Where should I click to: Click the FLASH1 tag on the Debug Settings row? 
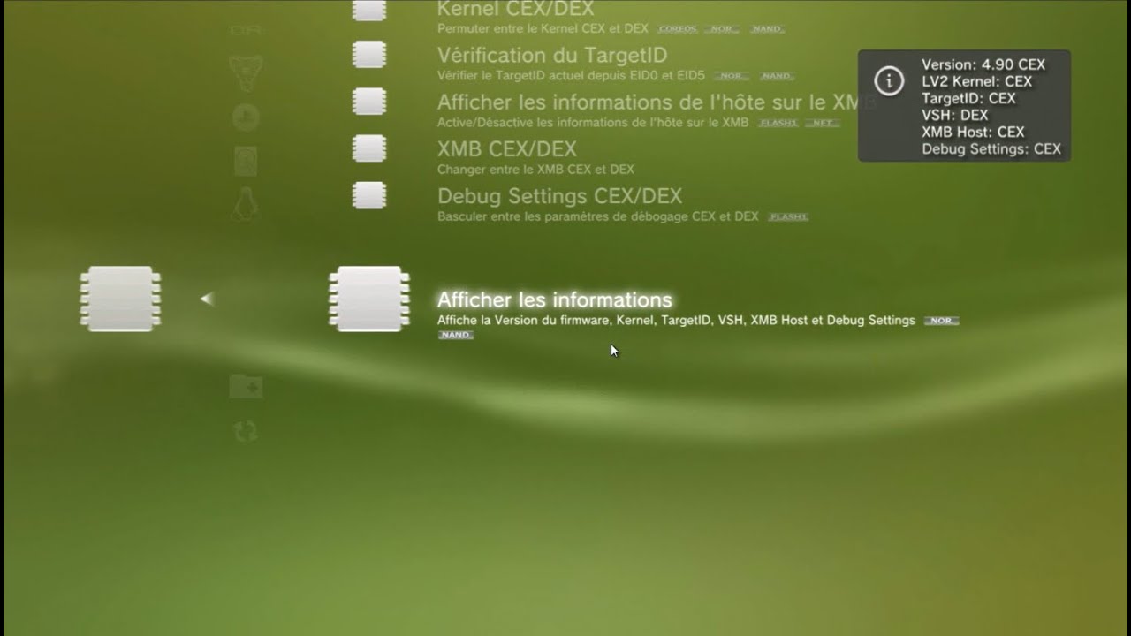point(788,216)
